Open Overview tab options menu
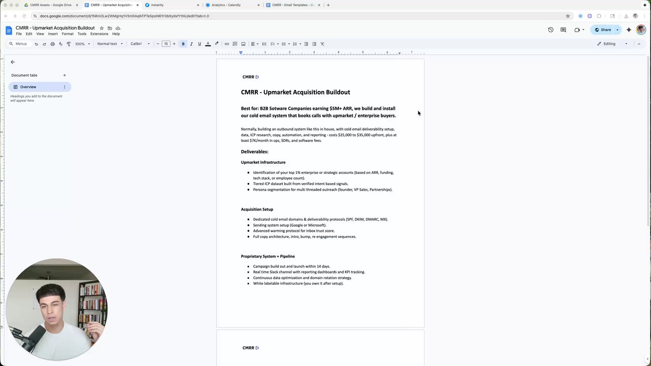 [65, 87]
